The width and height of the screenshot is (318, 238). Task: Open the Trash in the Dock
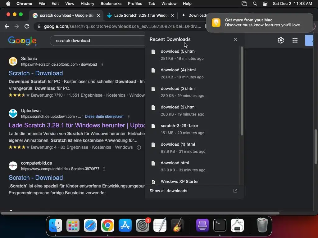point(262,225)
